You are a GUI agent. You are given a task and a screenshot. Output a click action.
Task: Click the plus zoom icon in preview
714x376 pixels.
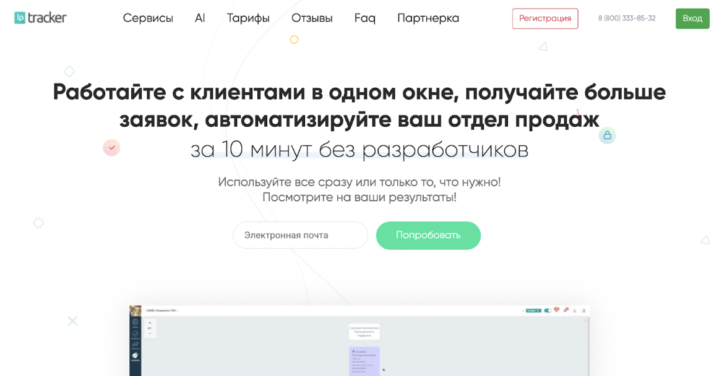pos(150,323)
